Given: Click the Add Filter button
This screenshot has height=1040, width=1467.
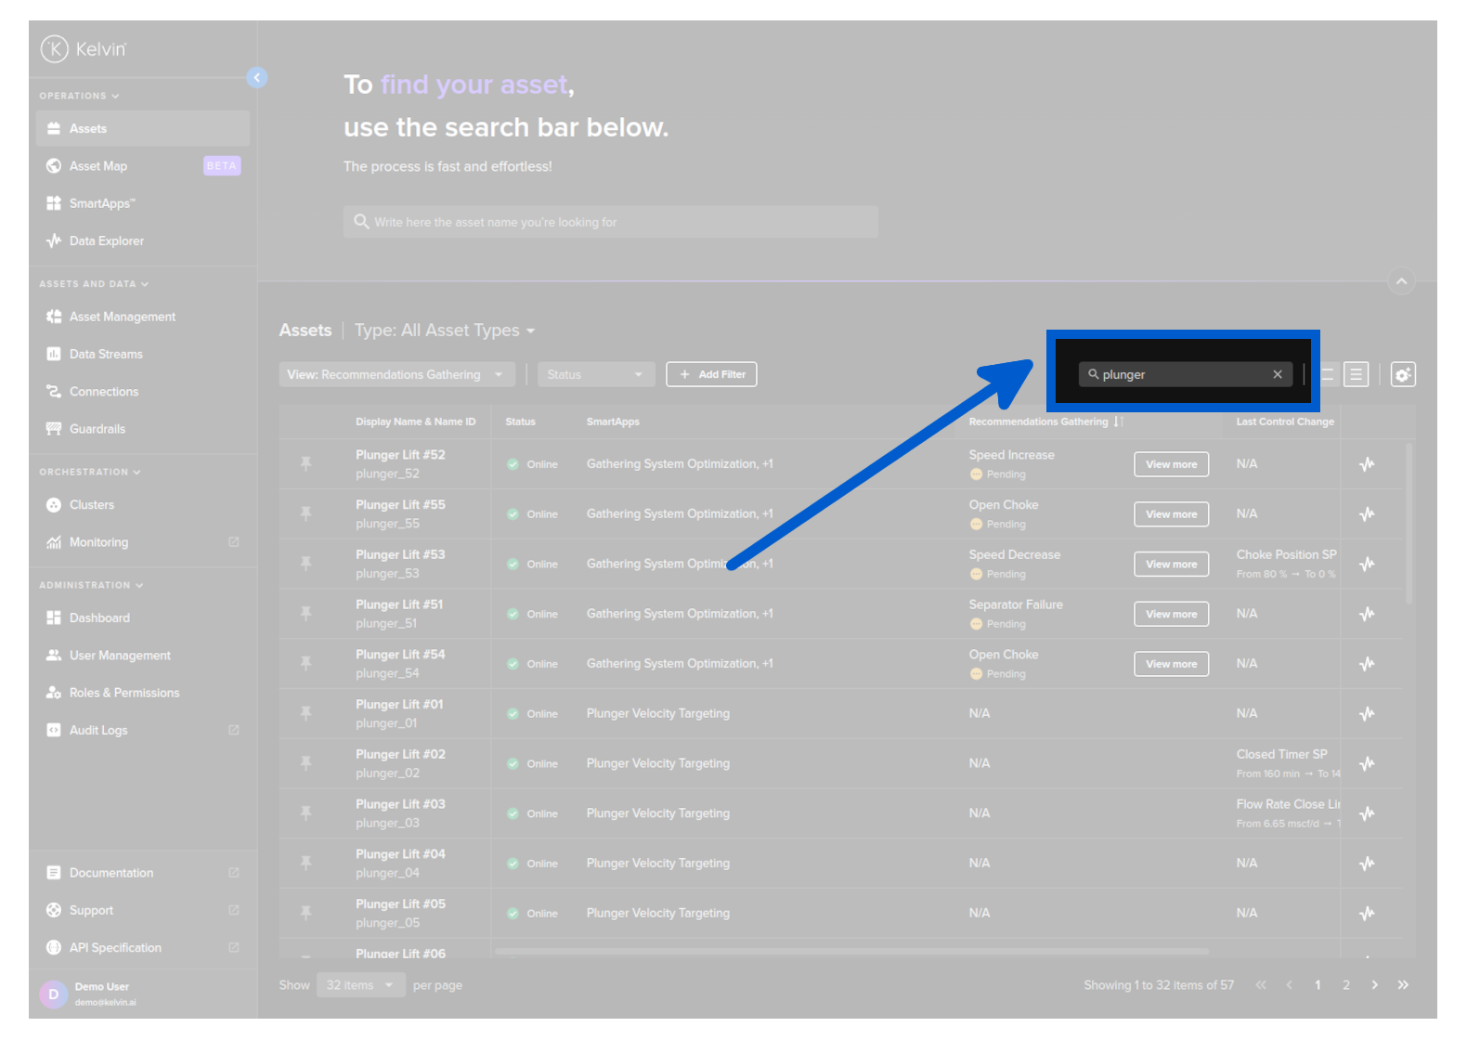Looking at the screenshot, I should 711,374.
